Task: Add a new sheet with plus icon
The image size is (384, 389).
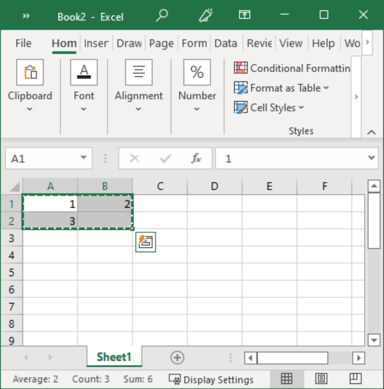Action: tap(177, 358)
